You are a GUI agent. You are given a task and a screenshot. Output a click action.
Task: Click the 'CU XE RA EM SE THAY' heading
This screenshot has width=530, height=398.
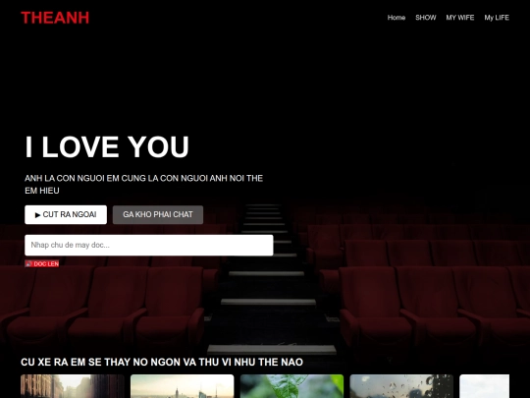coord(162,362)
